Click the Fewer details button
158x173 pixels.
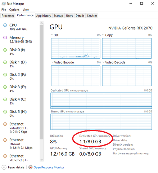click(x=13, y=167)
